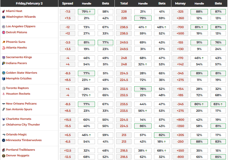This screenshot has width=228, height=160.
Task: Select the Total column header
Action: (x=124, y=4)
